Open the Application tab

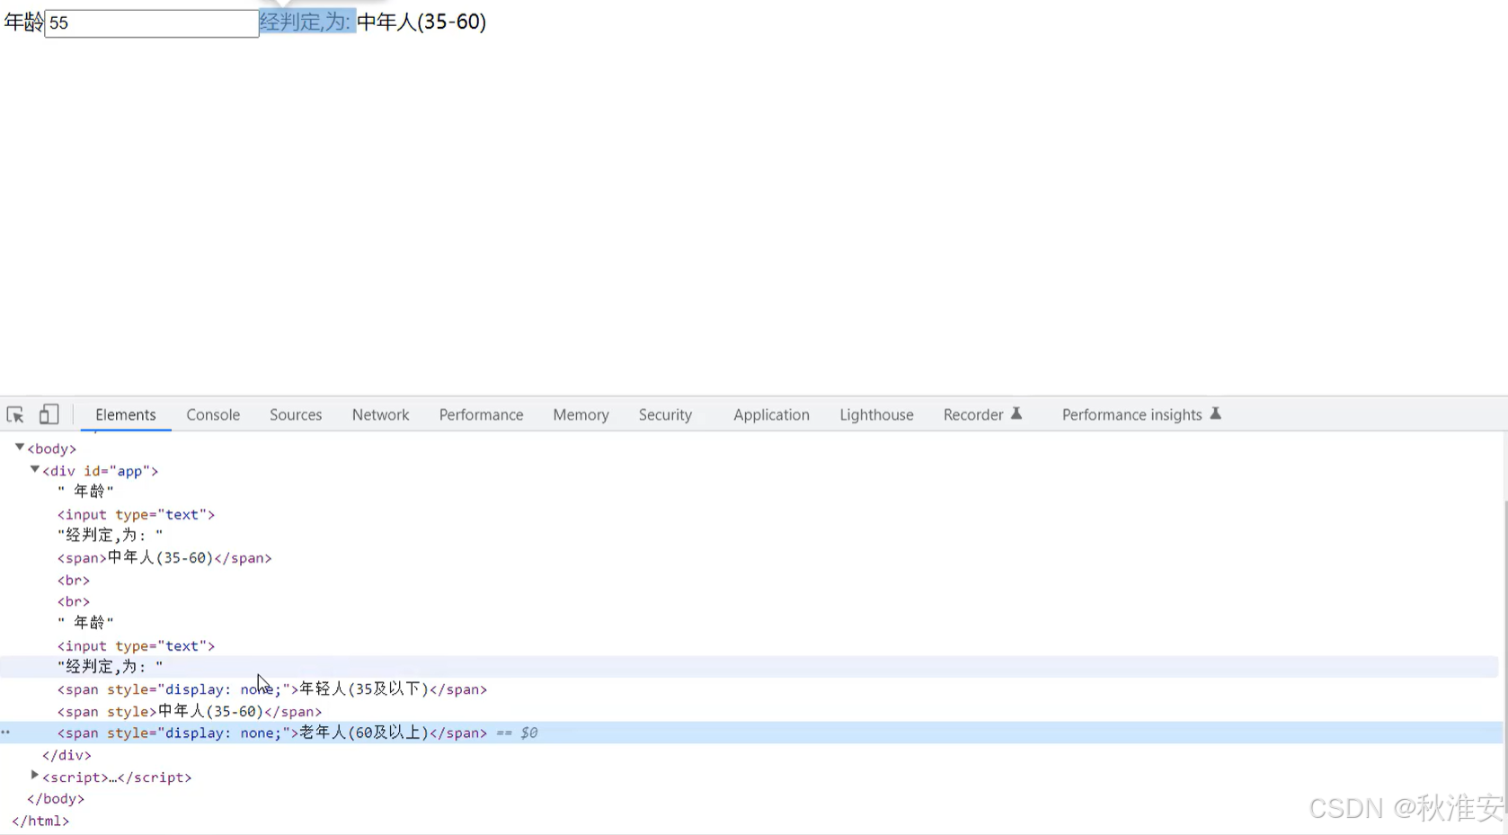(x=771, y=414)
